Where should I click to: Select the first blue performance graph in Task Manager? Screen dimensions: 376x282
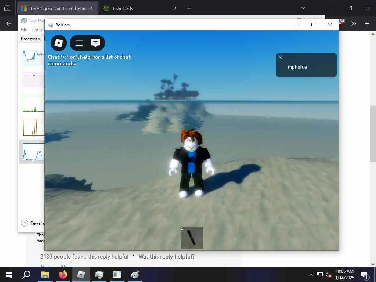[x=34, y=58]
